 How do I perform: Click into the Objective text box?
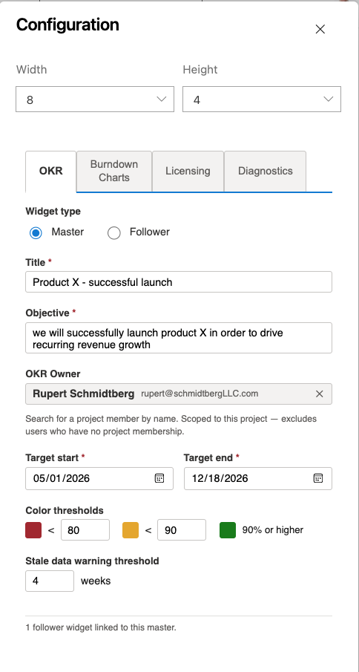(179, 338)
